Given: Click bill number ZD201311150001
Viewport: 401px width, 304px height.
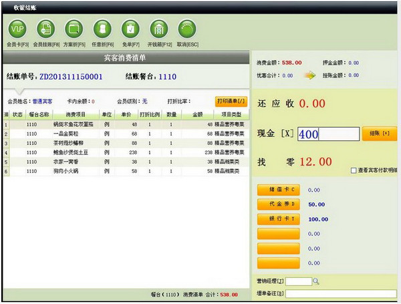Looking at the screenshot, I should [x=71, y=77].
